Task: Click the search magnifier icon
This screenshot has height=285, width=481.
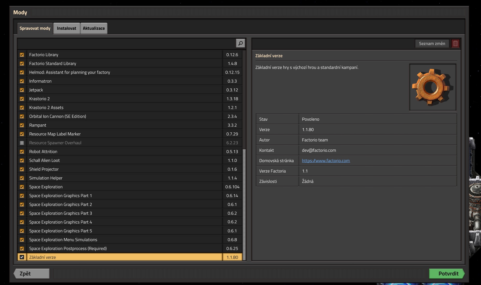Action: point(240,43)
